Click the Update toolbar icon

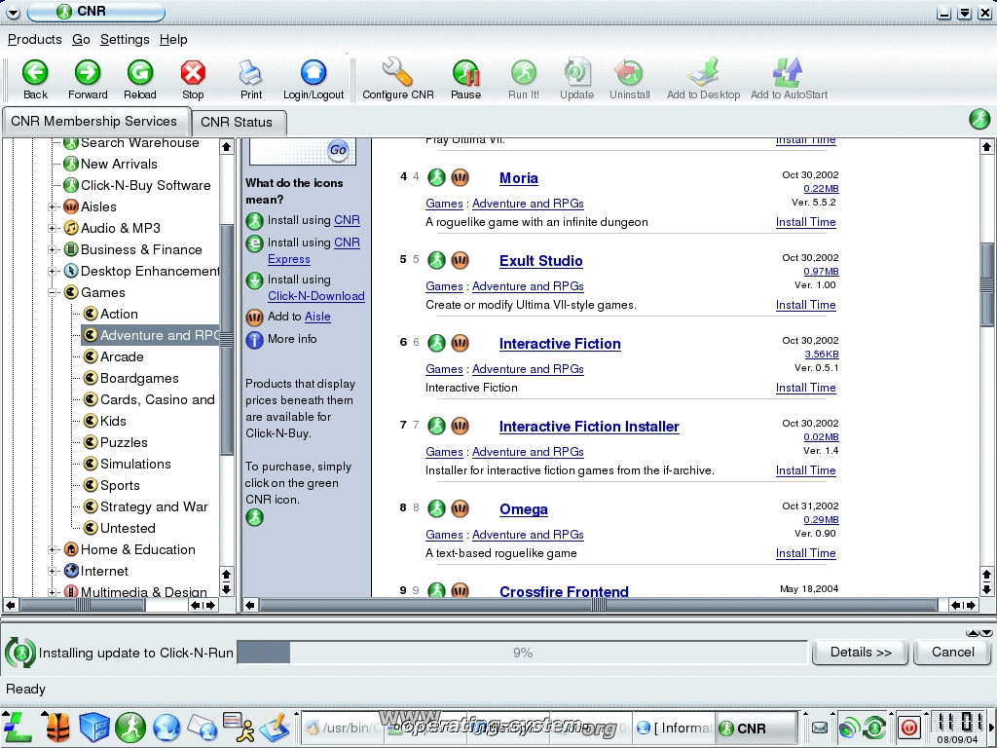click(x=576, y=72)
